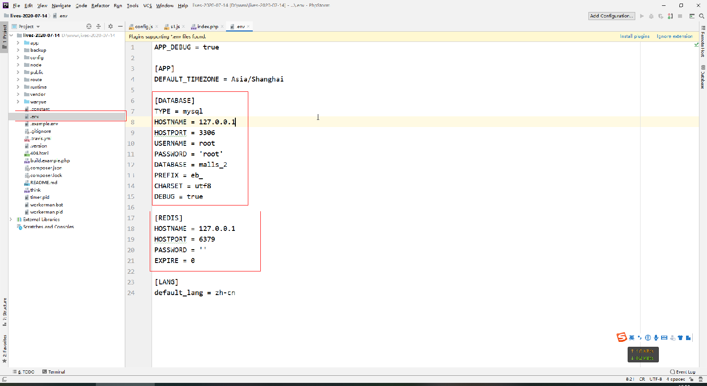Screen dimensions: 707x386
Task: Close the s1.js tab
Action: 183,27
